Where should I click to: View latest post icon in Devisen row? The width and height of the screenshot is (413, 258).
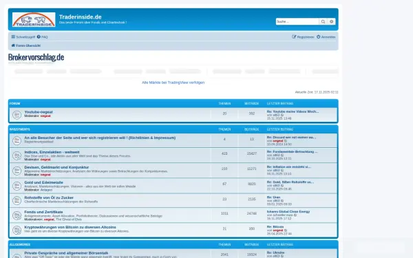pyautogui.click(x=282, y=171)
